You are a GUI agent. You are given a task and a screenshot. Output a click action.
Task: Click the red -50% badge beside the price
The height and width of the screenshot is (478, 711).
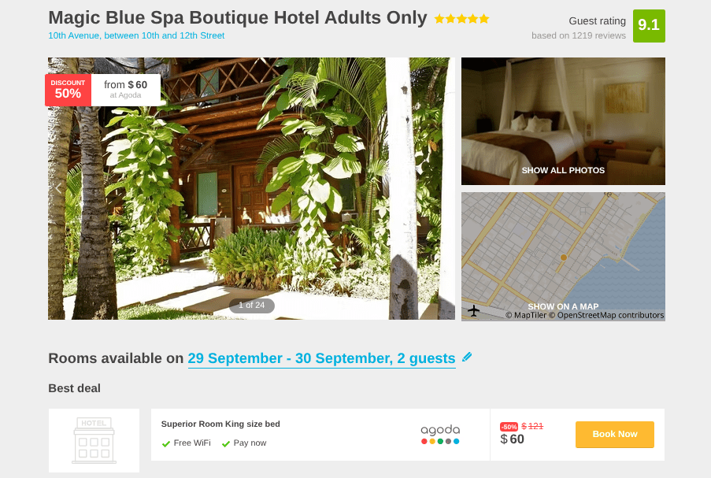(509, 426)
